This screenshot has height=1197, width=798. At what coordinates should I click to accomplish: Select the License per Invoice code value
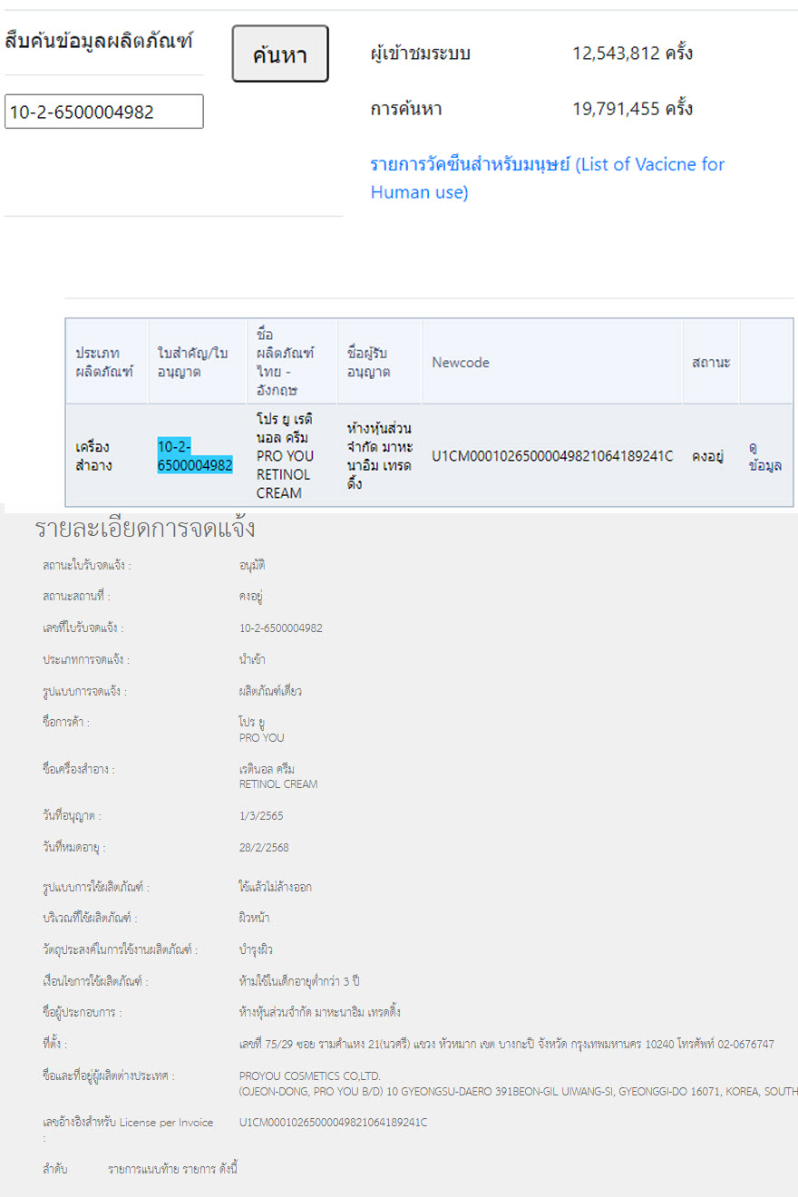(x=333, y=1123)
